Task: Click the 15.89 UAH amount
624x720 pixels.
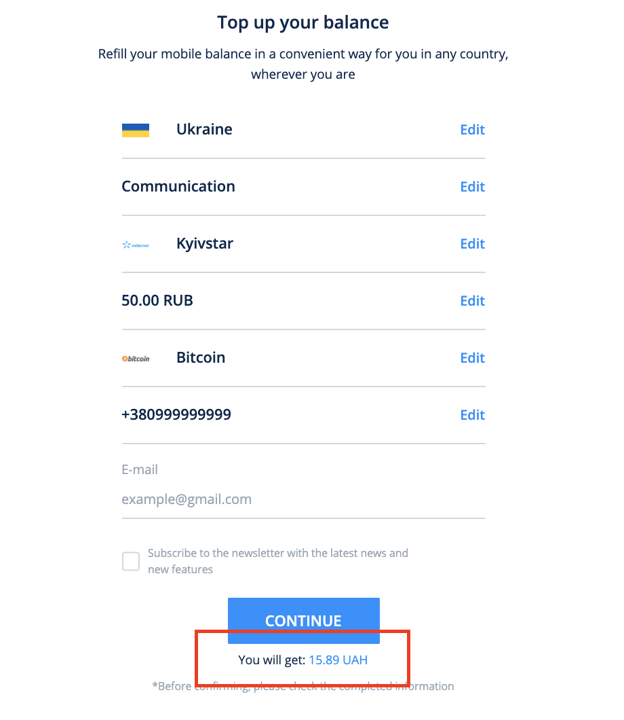Action: click(x=338, y=660)
